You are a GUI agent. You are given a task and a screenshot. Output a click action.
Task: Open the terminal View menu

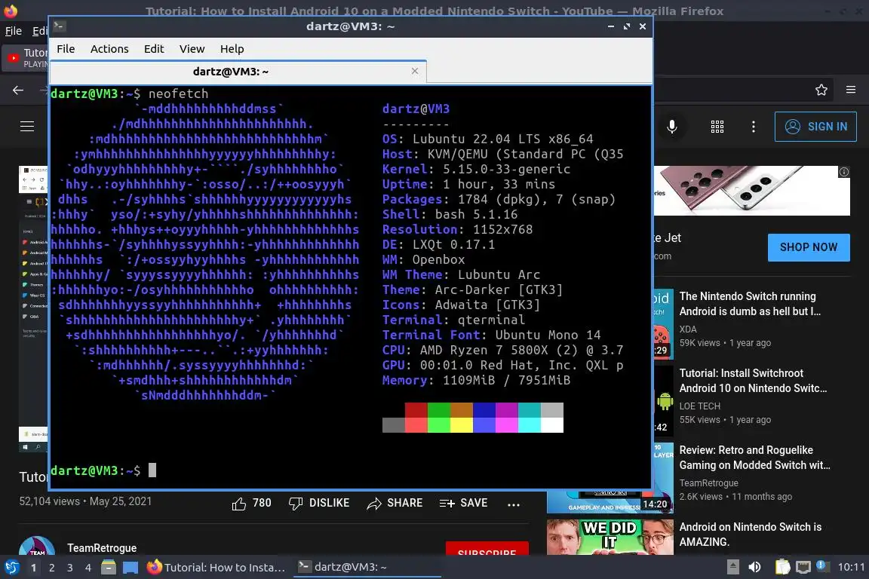(x=192, y=49)
